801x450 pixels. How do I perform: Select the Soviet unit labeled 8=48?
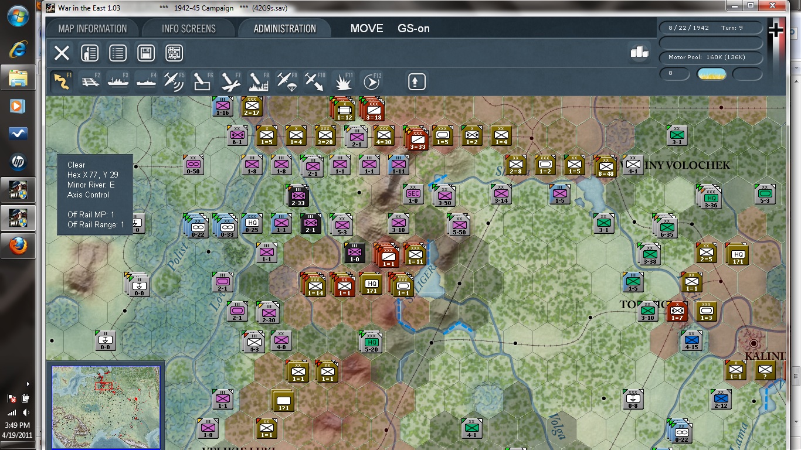click(x=605, y=166)
